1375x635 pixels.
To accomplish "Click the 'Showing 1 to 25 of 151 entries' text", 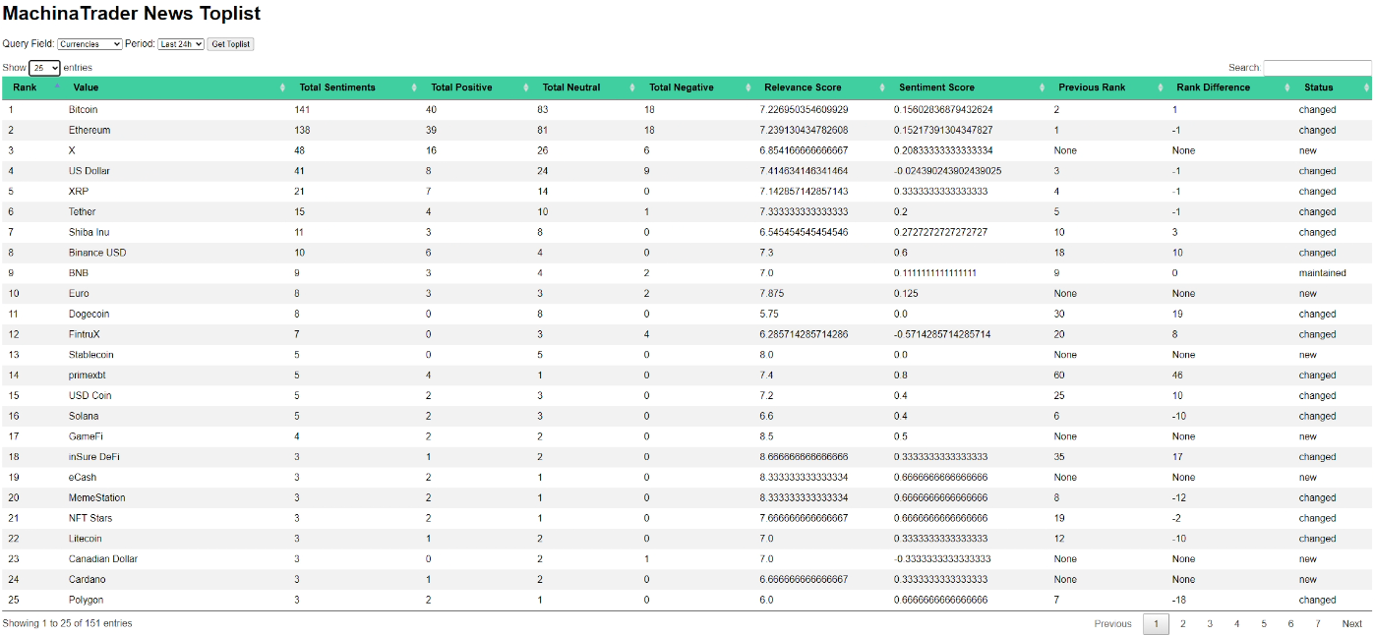I will click(x=67, y=624).
